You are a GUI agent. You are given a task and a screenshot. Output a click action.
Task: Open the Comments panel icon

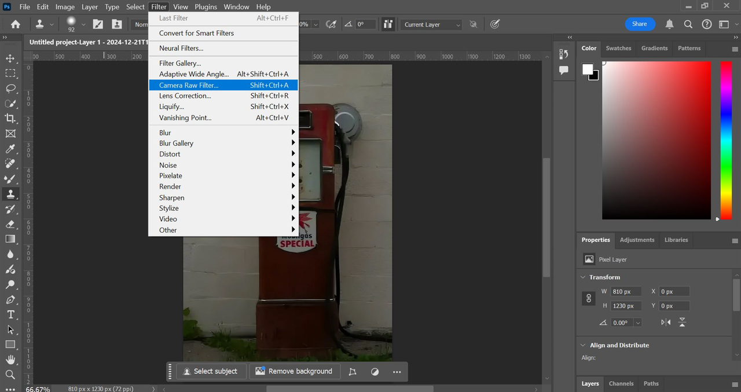pyautogui.click(x=564, y=70)
